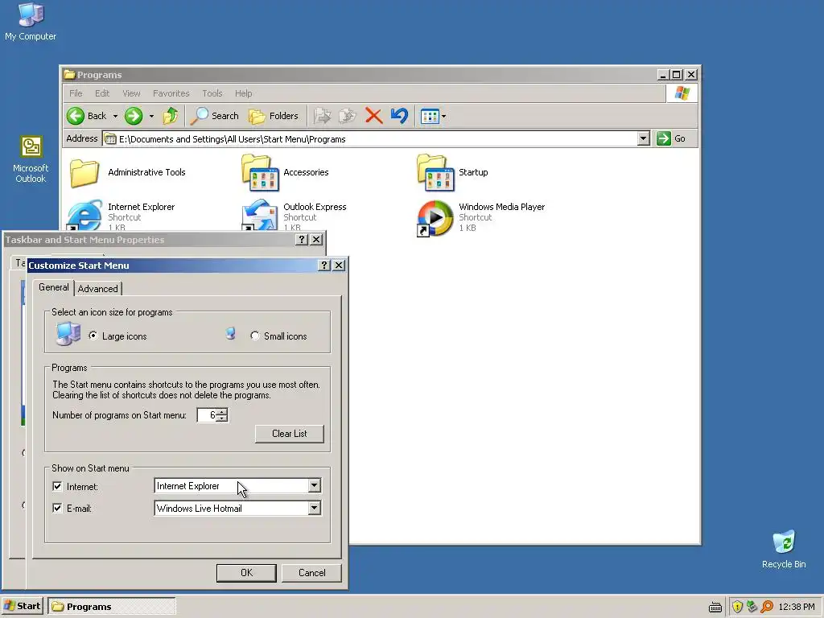
Task: Uncheck the E-mail checkbox
Action: 57,509
